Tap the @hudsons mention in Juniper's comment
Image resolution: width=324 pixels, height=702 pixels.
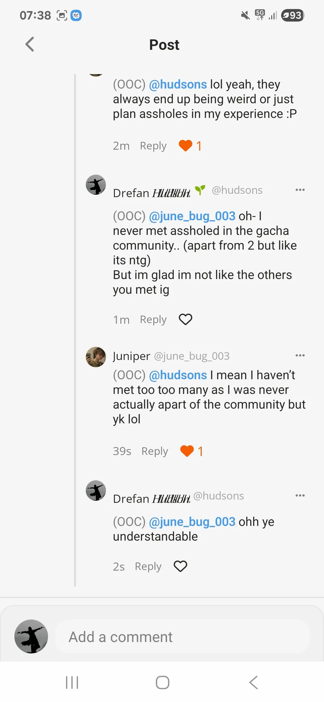click(178, 375)
